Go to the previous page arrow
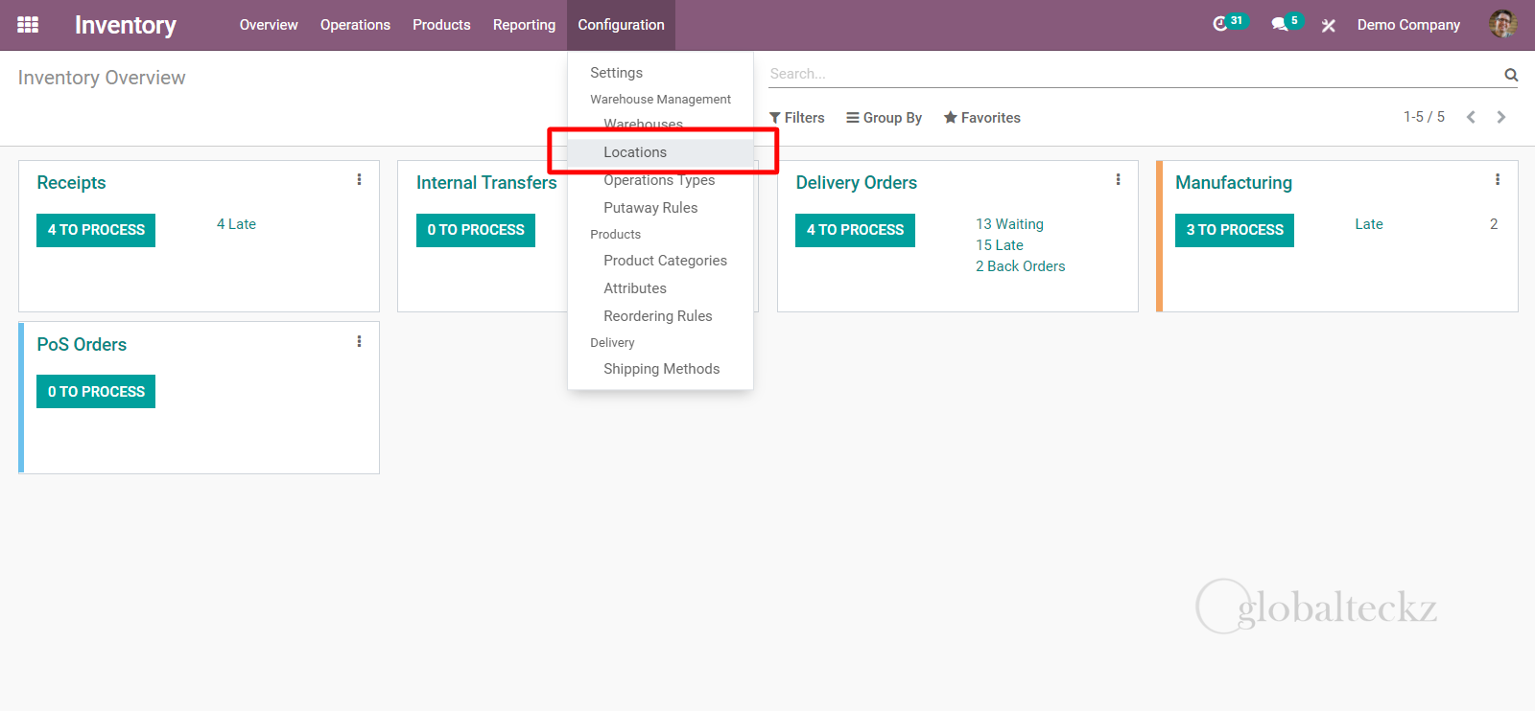1535x711 pixels. (x=1471, y=117)
